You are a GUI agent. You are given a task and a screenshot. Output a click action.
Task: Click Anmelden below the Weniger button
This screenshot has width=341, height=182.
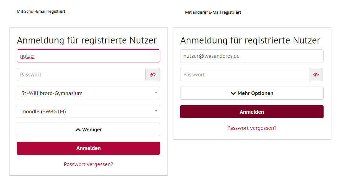pyautogui.click(x=88, y=148)
